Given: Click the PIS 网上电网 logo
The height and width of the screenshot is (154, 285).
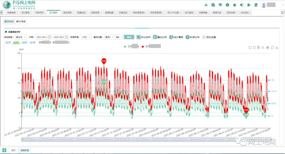Looking at the screenshot, I should coord(19,5).
